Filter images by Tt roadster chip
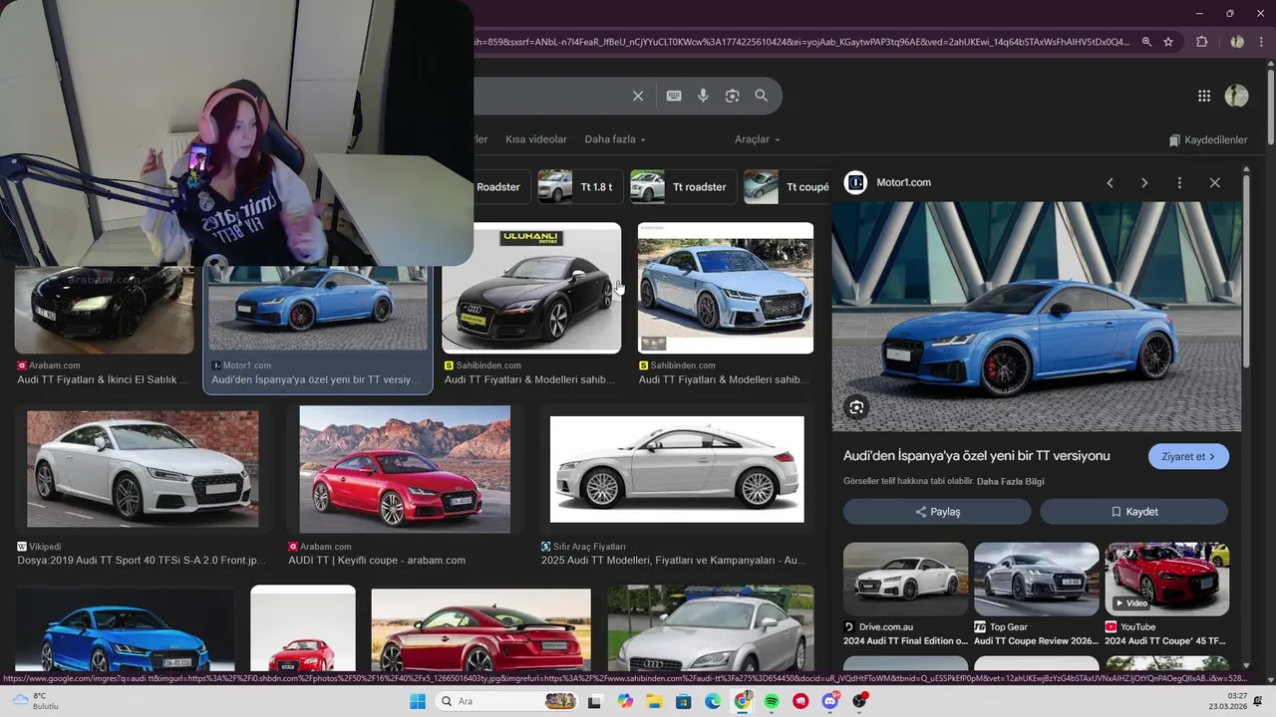The width and height of the screenshot is (1276, 717). pyautogui.click(x=683, y=187)
